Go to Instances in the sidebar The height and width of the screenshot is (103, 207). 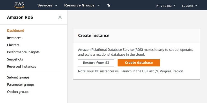14,38
